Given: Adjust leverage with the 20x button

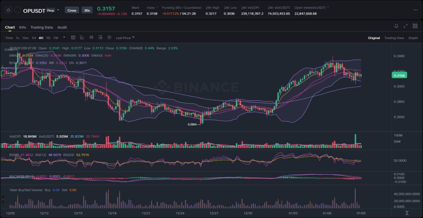Looking at the screenshot, I should point(87,10).
